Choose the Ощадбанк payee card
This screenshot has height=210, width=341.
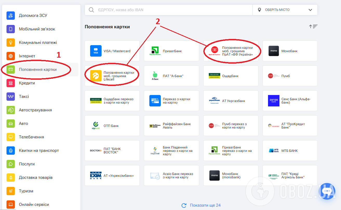[x=231, y=76]
